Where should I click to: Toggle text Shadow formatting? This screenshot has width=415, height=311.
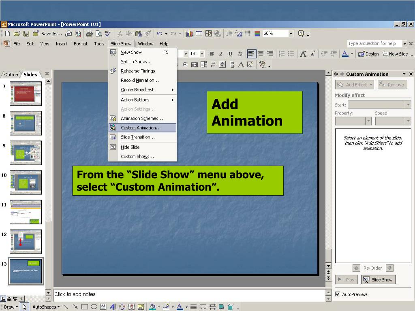click(240, 54)
